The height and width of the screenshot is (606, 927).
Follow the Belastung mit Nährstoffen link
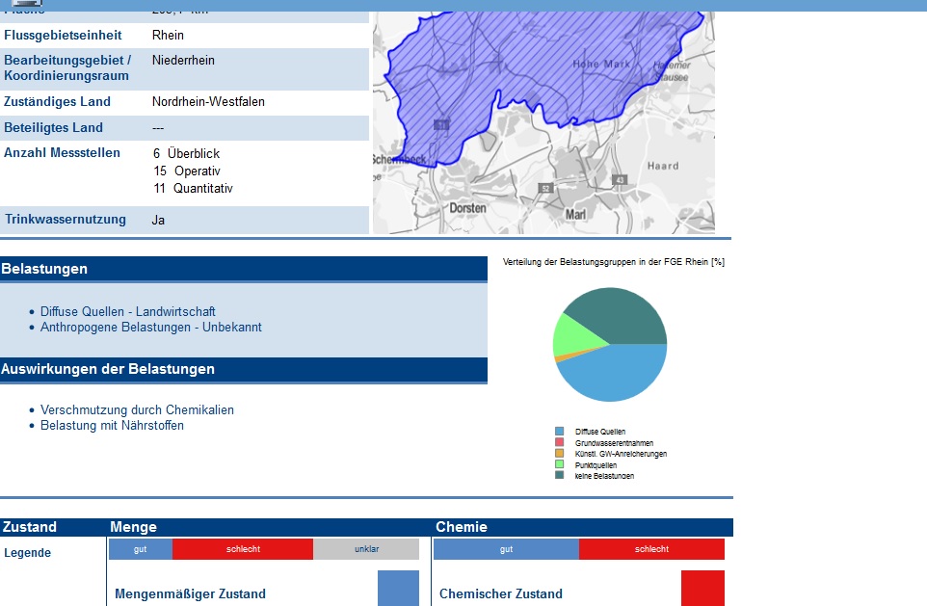coord(112,426)
